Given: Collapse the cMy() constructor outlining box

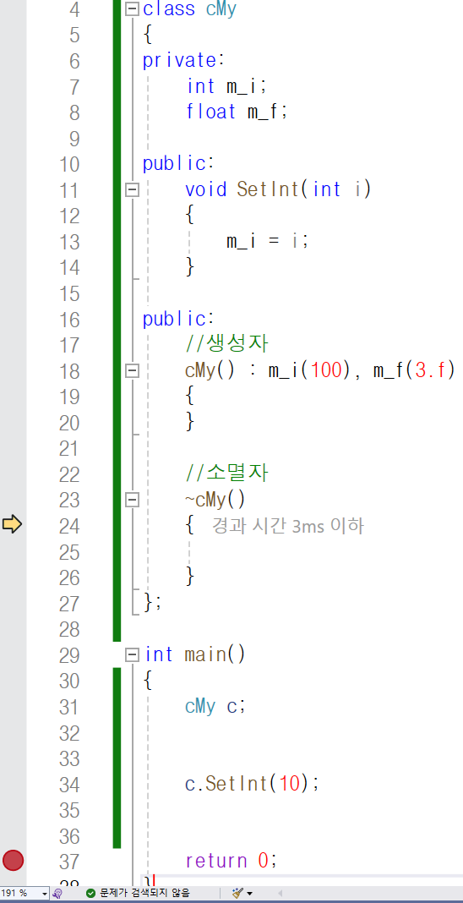Looking at the screenshot, I should click(133, 371).
